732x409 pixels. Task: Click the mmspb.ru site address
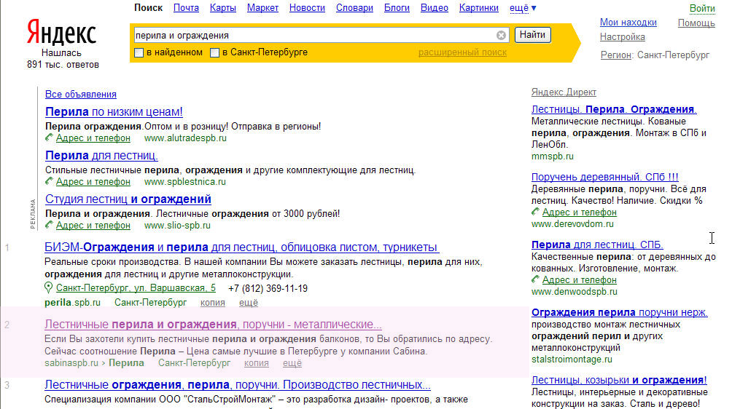point(552,156)
